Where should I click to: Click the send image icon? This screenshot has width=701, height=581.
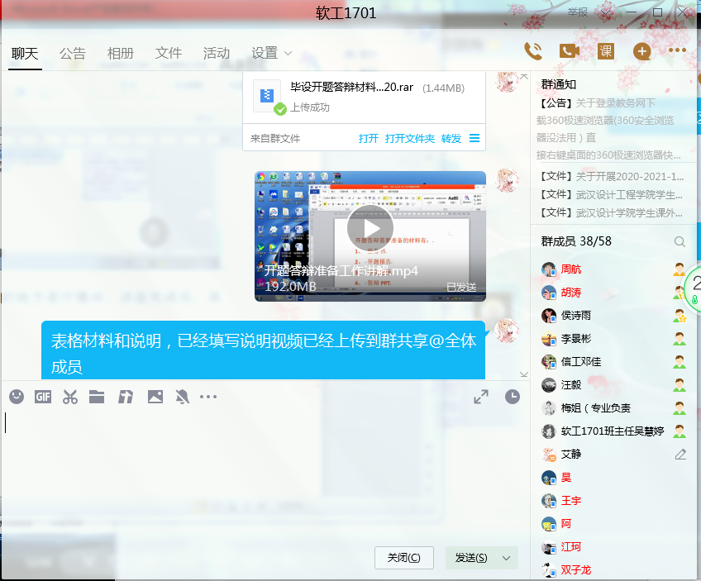pos(155,397)
